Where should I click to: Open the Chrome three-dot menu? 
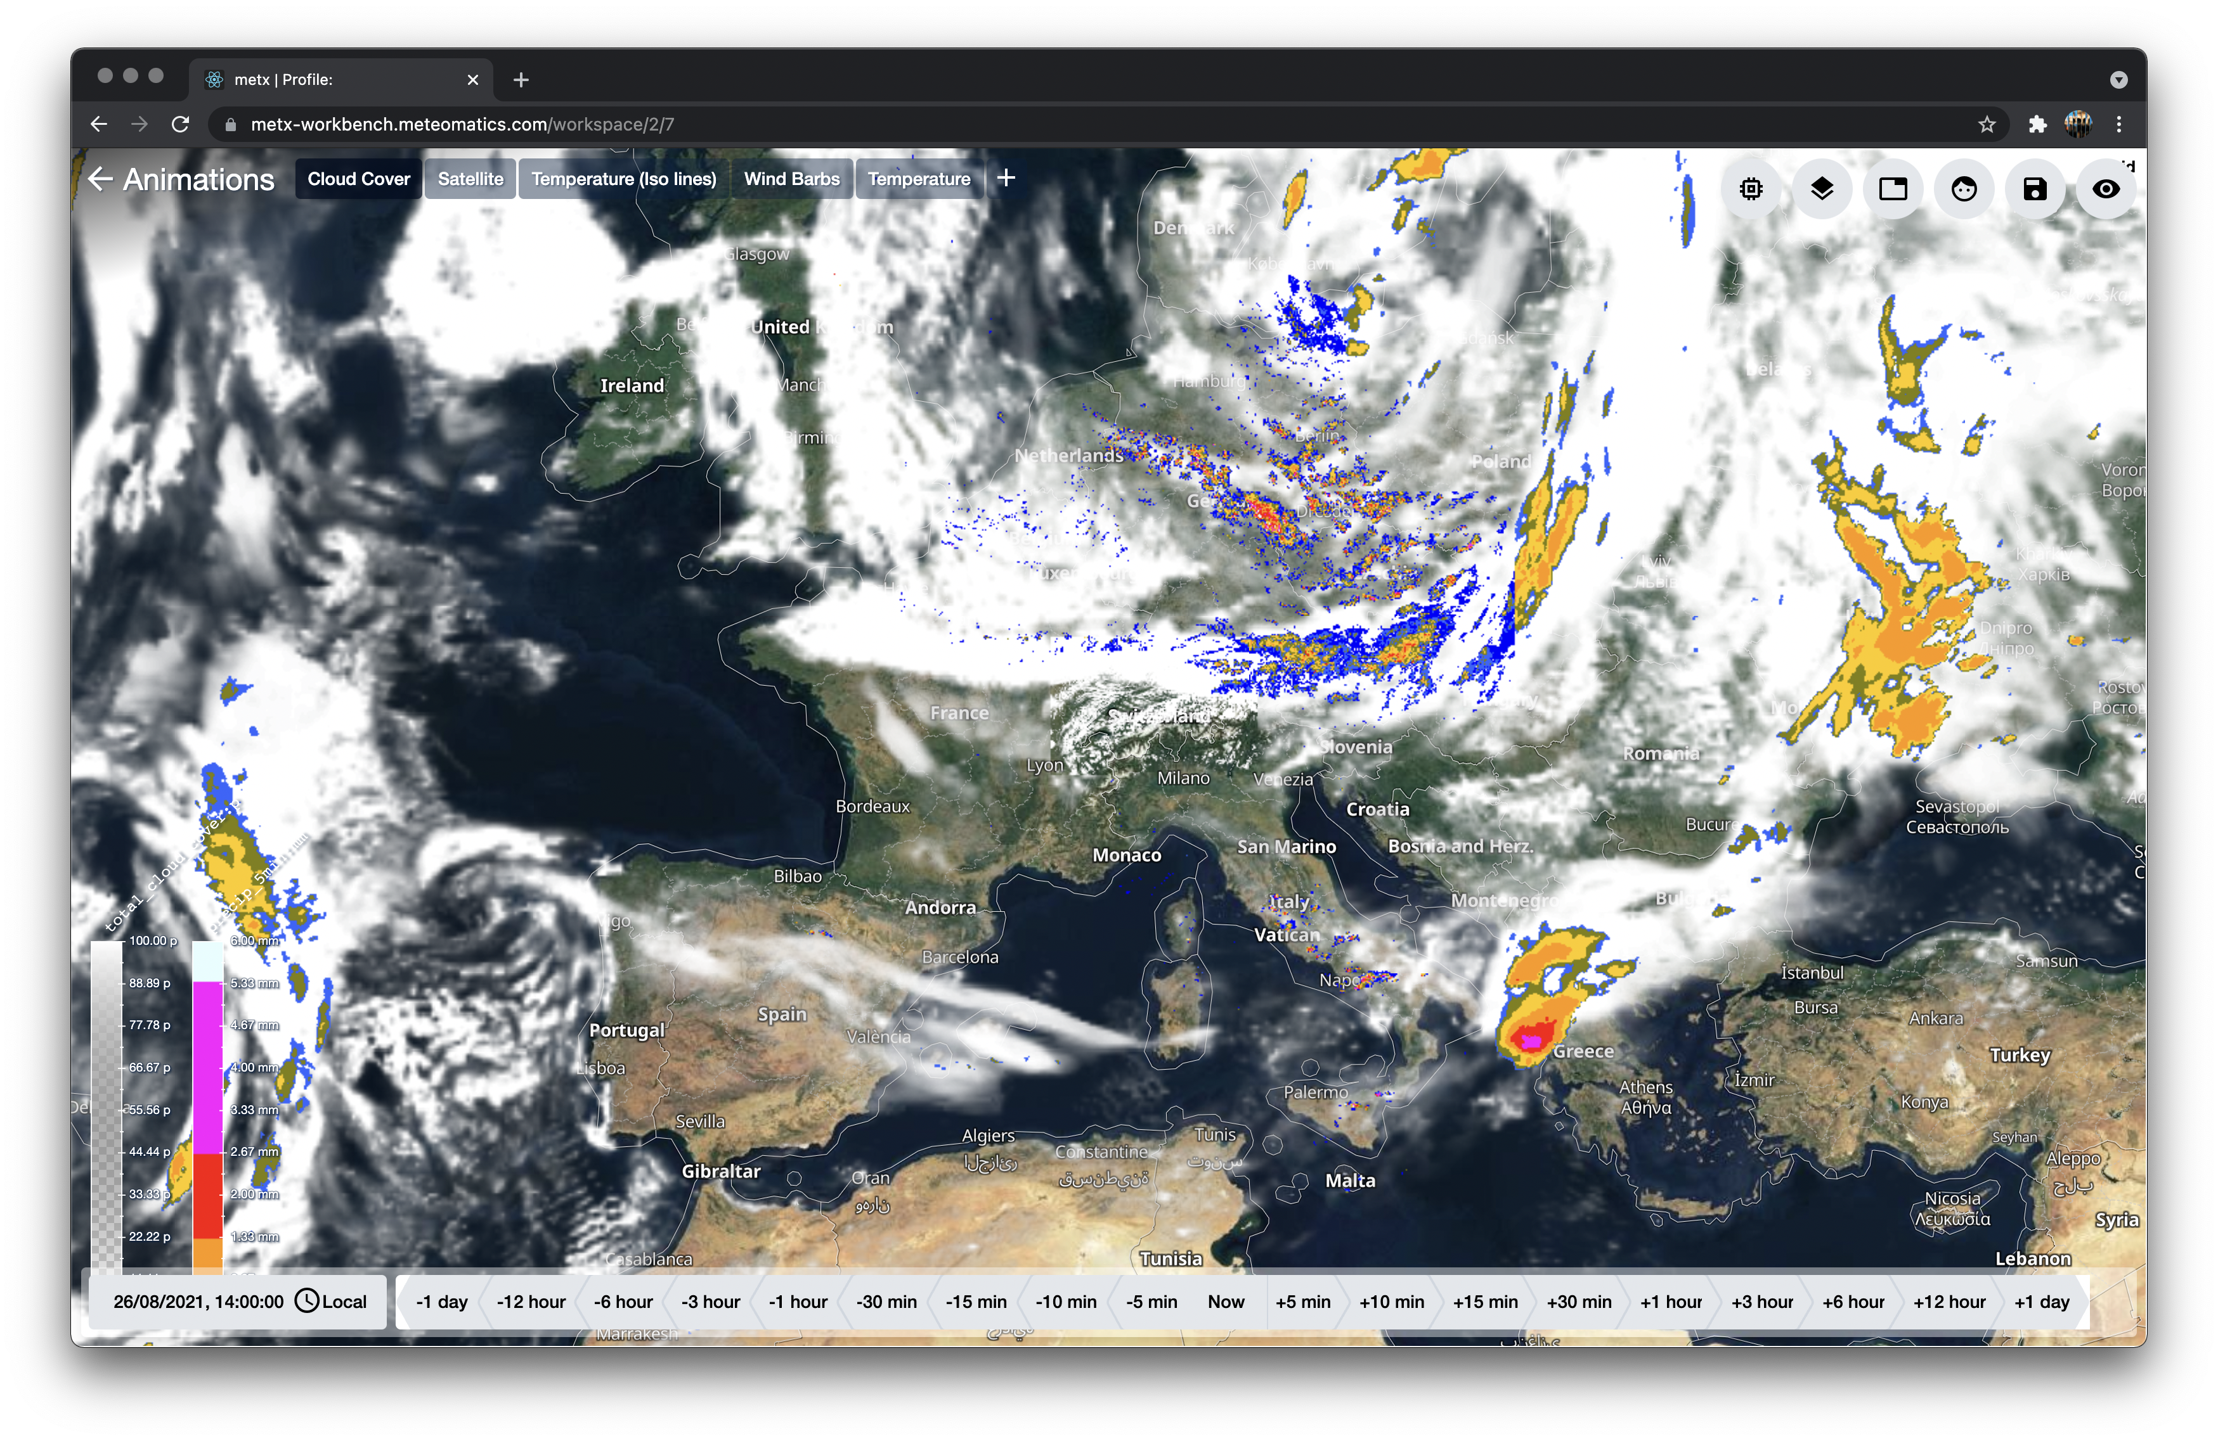[2118, 125]
